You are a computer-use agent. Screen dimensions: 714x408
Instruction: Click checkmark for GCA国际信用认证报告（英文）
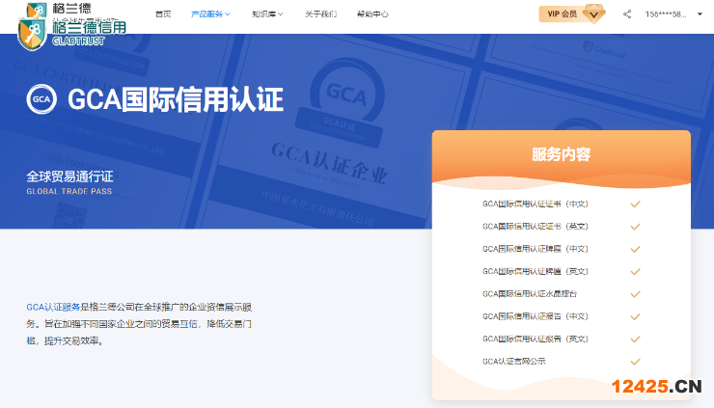click(x=635, y=339)
